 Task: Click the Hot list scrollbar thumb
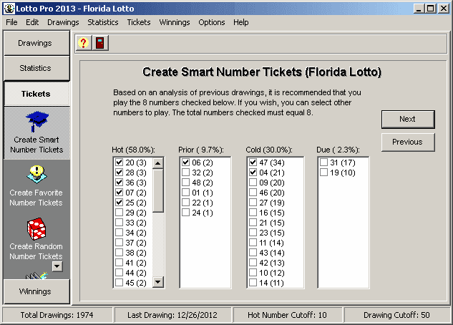tap(157, 190)
